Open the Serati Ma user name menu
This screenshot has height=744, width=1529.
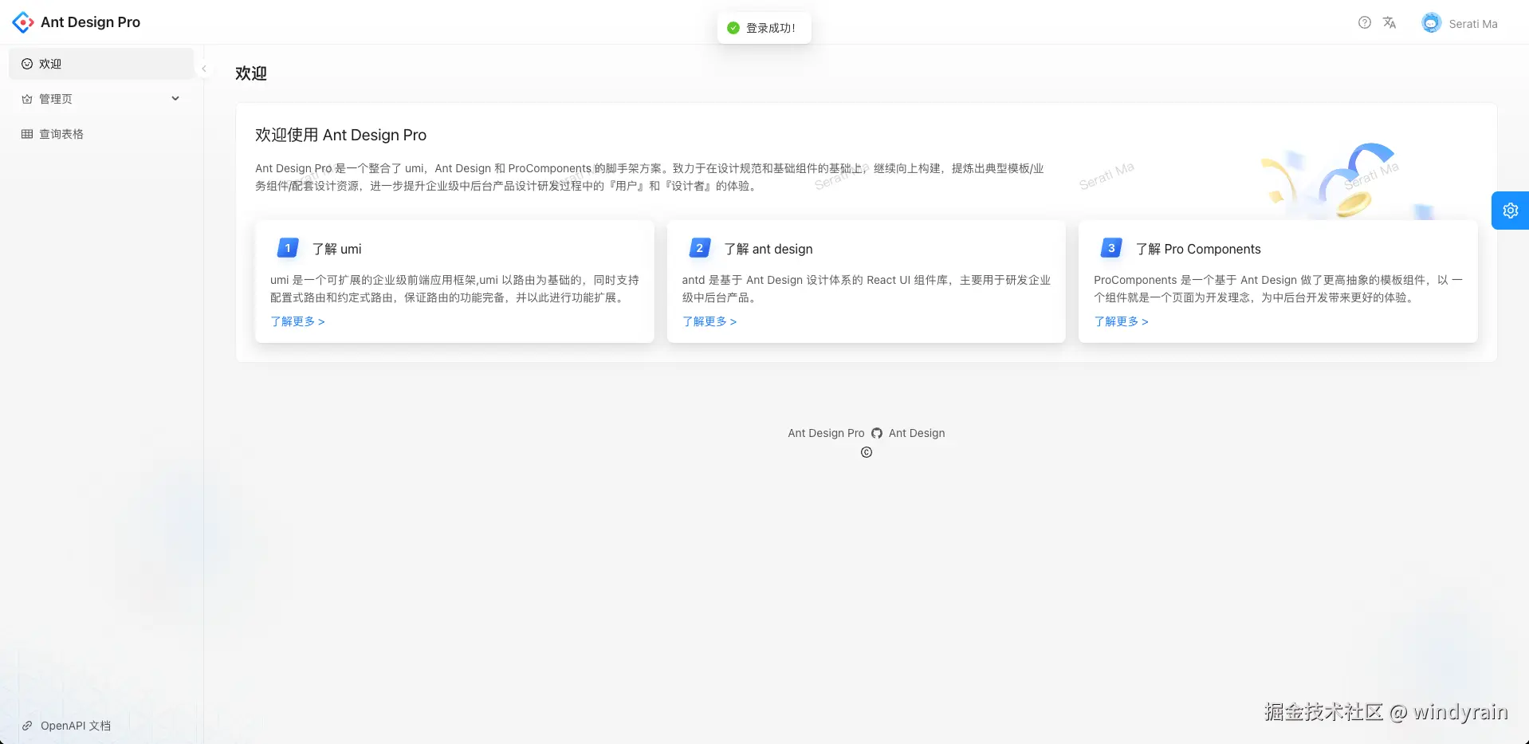[x=1473, y=24]
